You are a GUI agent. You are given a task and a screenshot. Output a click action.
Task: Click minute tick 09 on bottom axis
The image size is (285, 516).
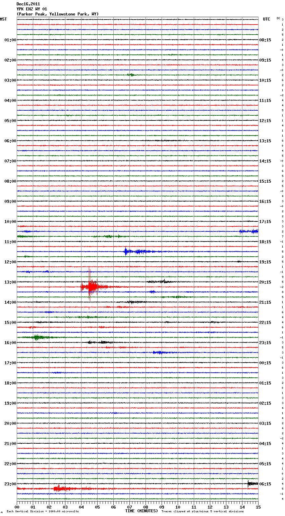coord(162,507)
